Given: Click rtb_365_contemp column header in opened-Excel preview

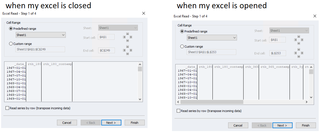Looking at the screenshot, I should [x=275, y=67].
